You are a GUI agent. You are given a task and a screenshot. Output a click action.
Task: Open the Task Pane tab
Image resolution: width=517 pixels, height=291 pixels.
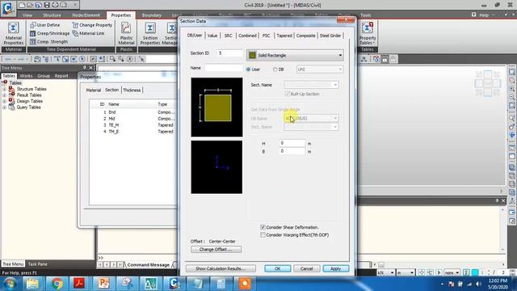tap(38, 264)
